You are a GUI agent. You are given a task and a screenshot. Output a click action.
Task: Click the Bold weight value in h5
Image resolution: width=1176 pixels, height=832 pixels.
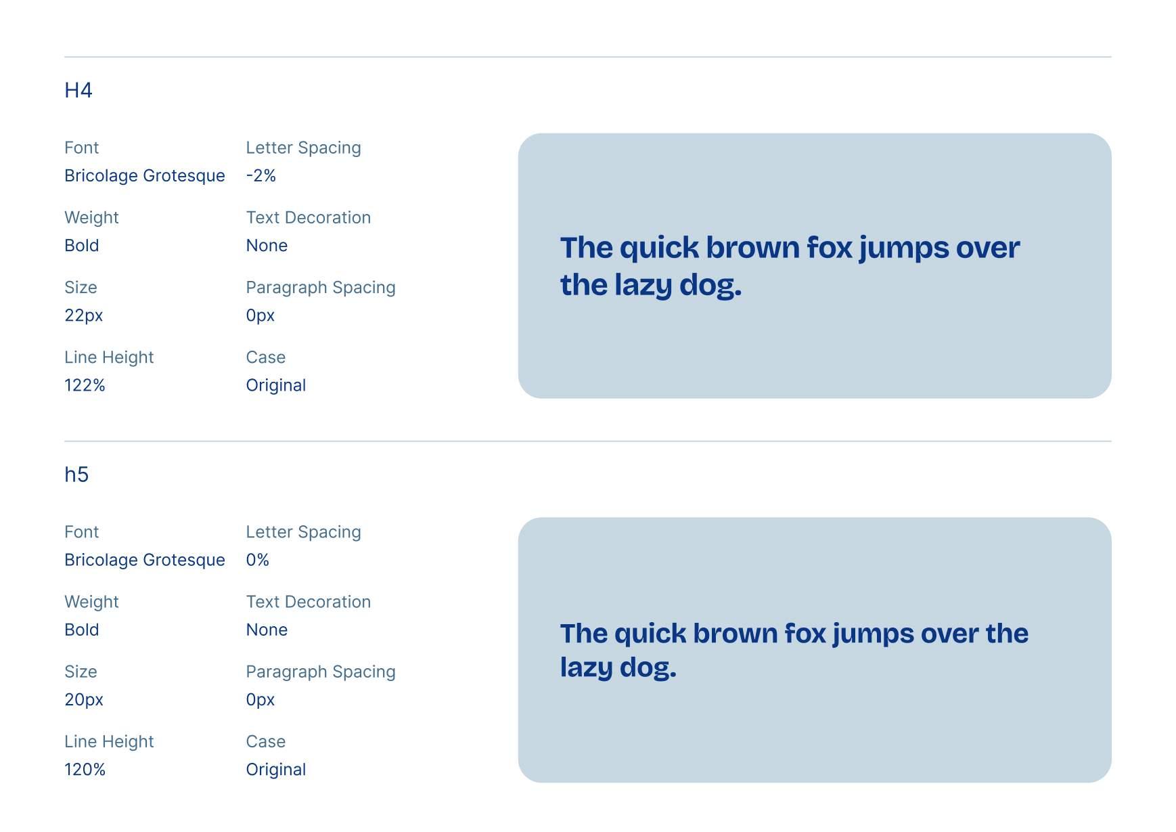(82, 630)
